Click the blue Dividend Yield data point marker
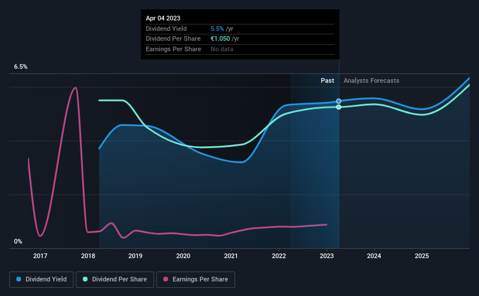The height and width of the screenshot is (296, 479). (x=338, y=101)
